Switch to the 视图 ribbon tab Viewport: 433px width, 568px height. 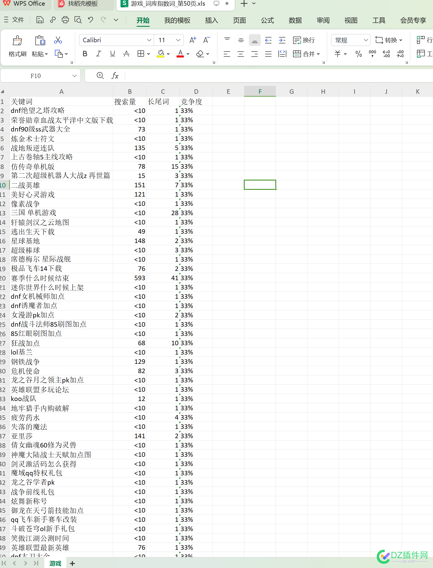tap(351, 20)
